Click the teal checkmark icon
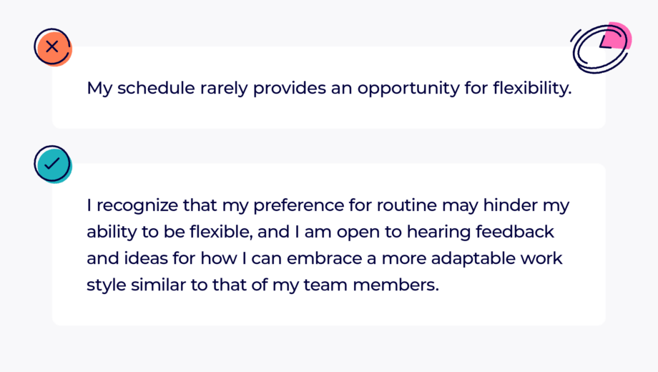658x372 pixels. [52, 164]
